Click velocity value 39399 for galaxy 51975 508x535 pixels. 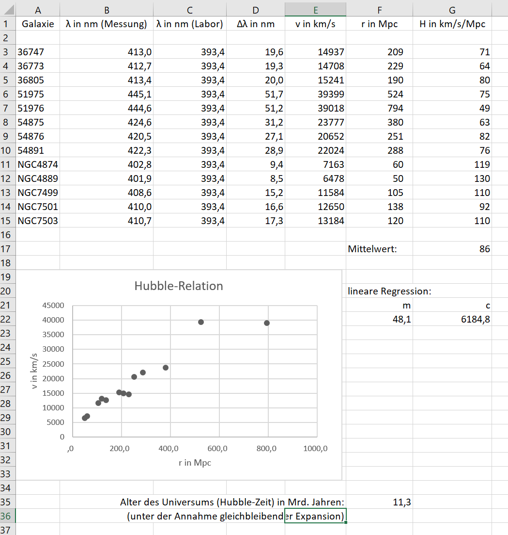tap(315, 94)
